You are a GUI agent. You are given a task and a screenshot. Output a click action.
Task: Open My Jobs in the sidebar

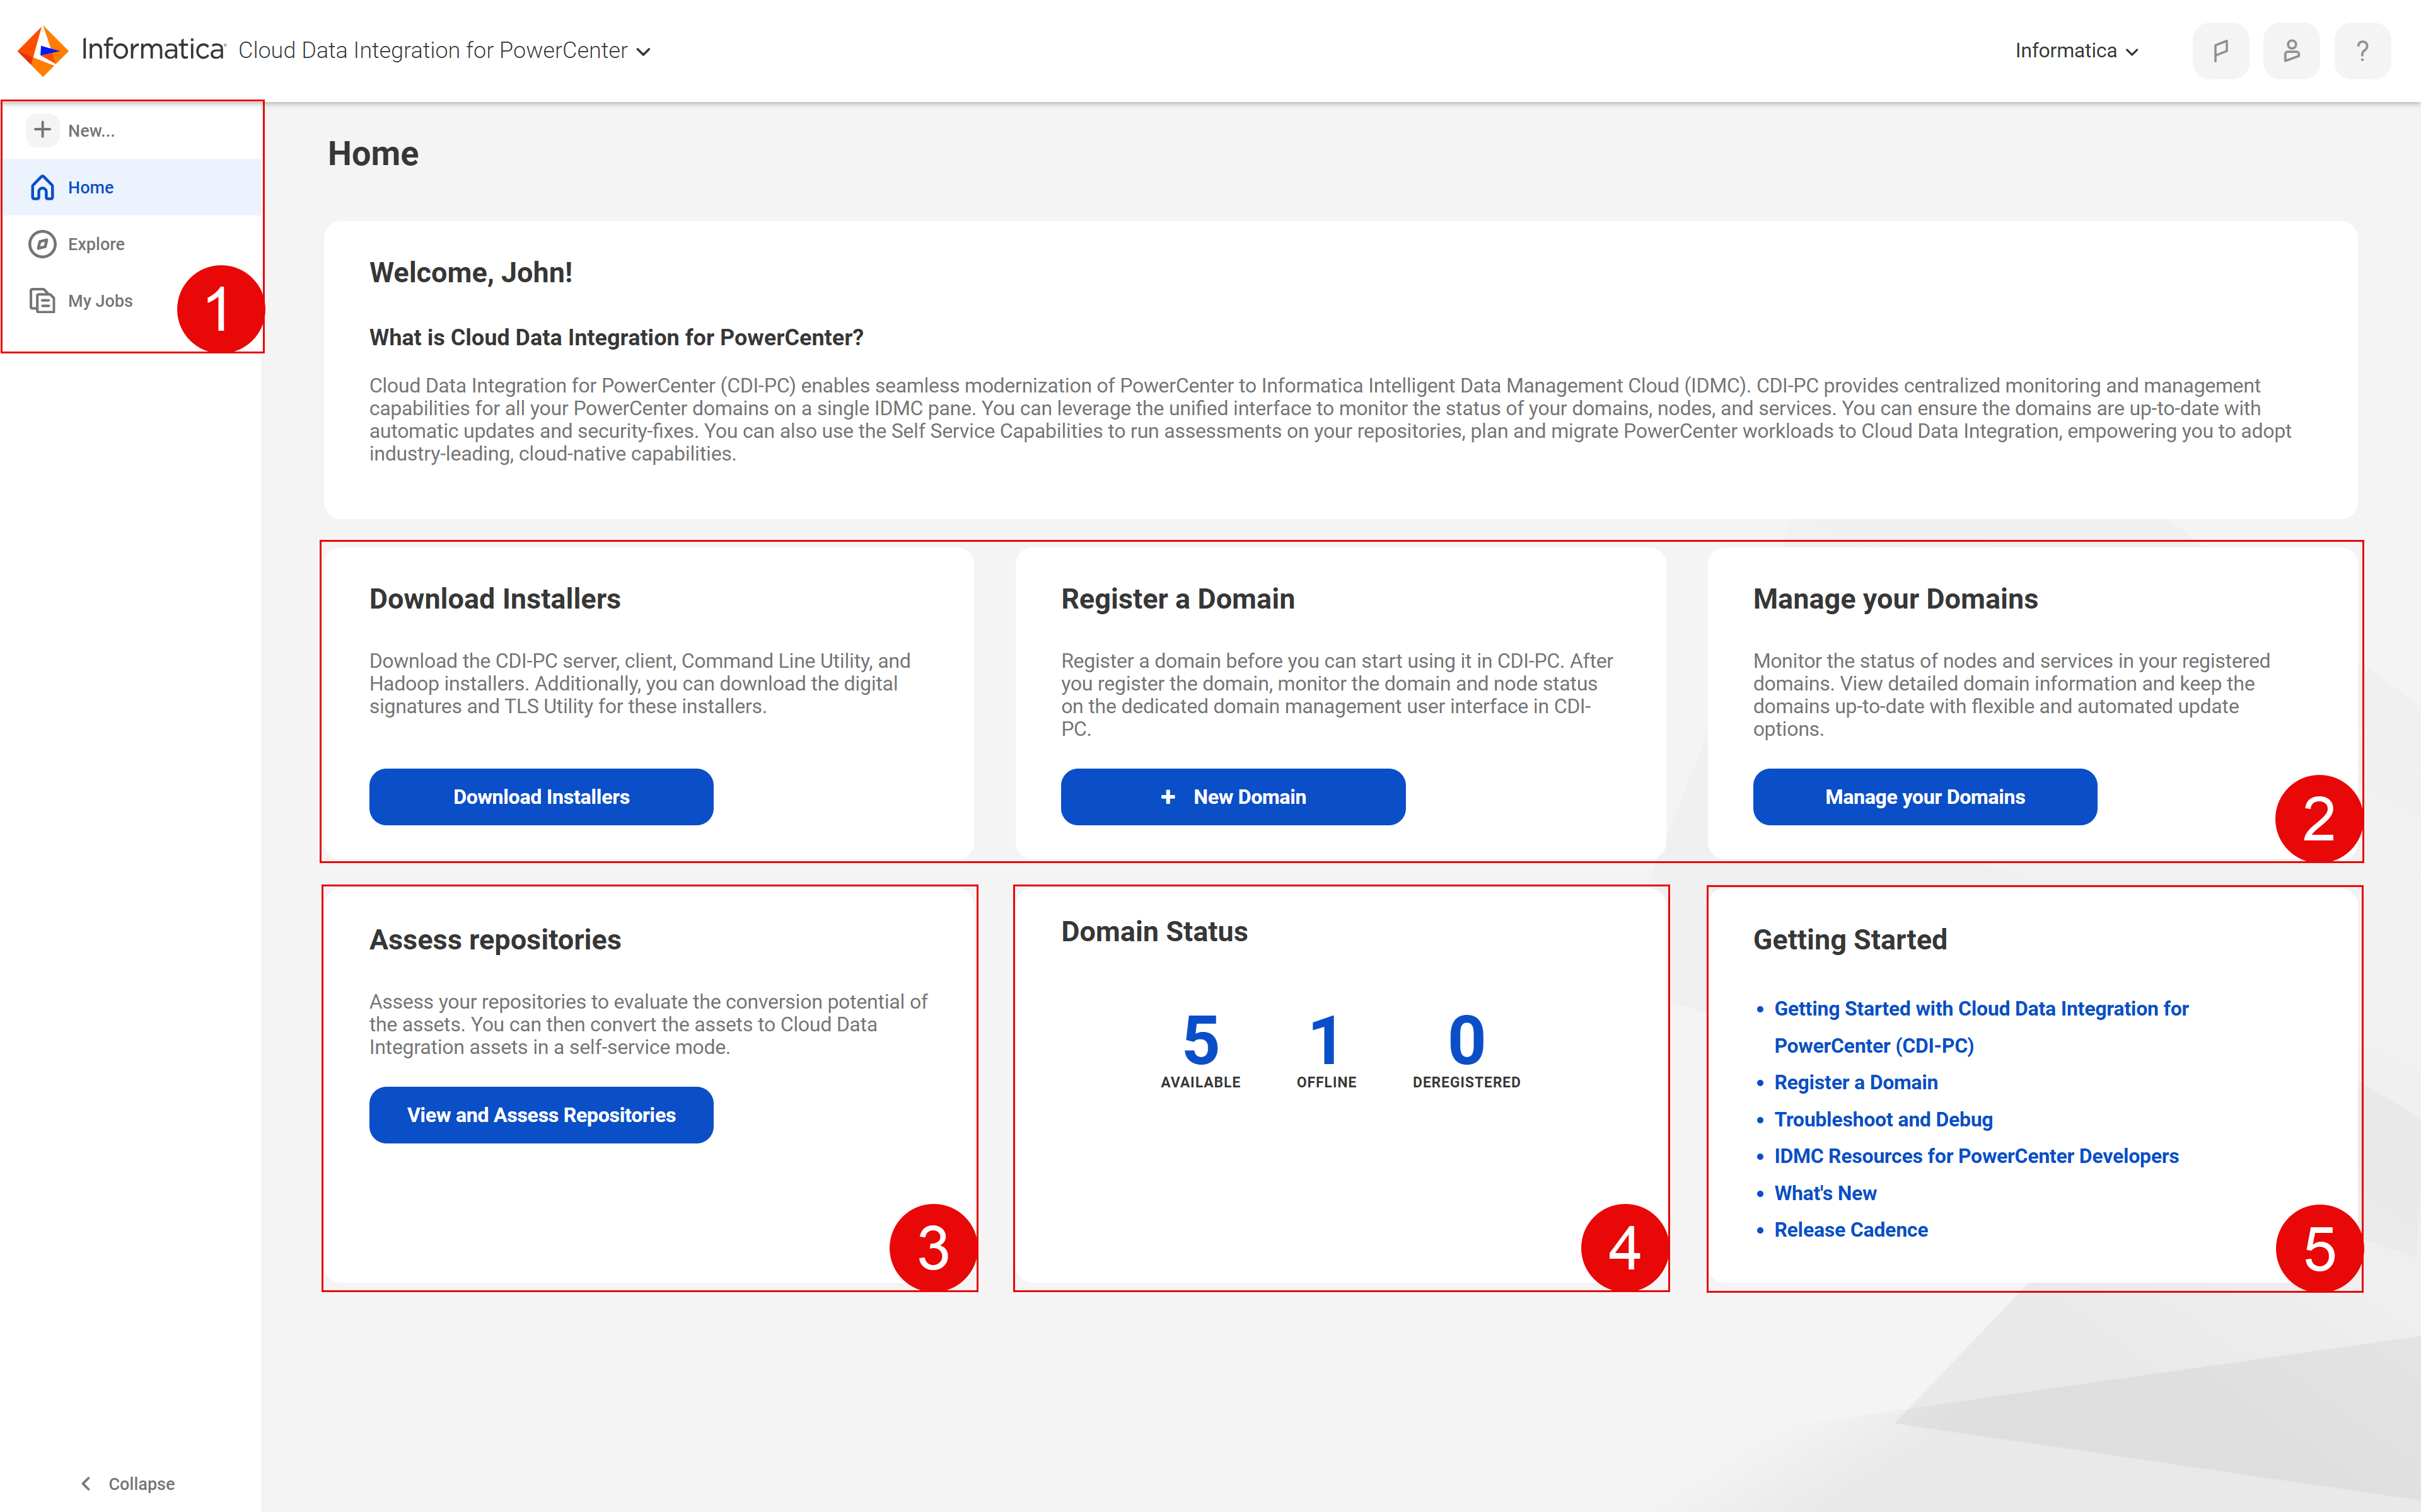pos(132,301)
